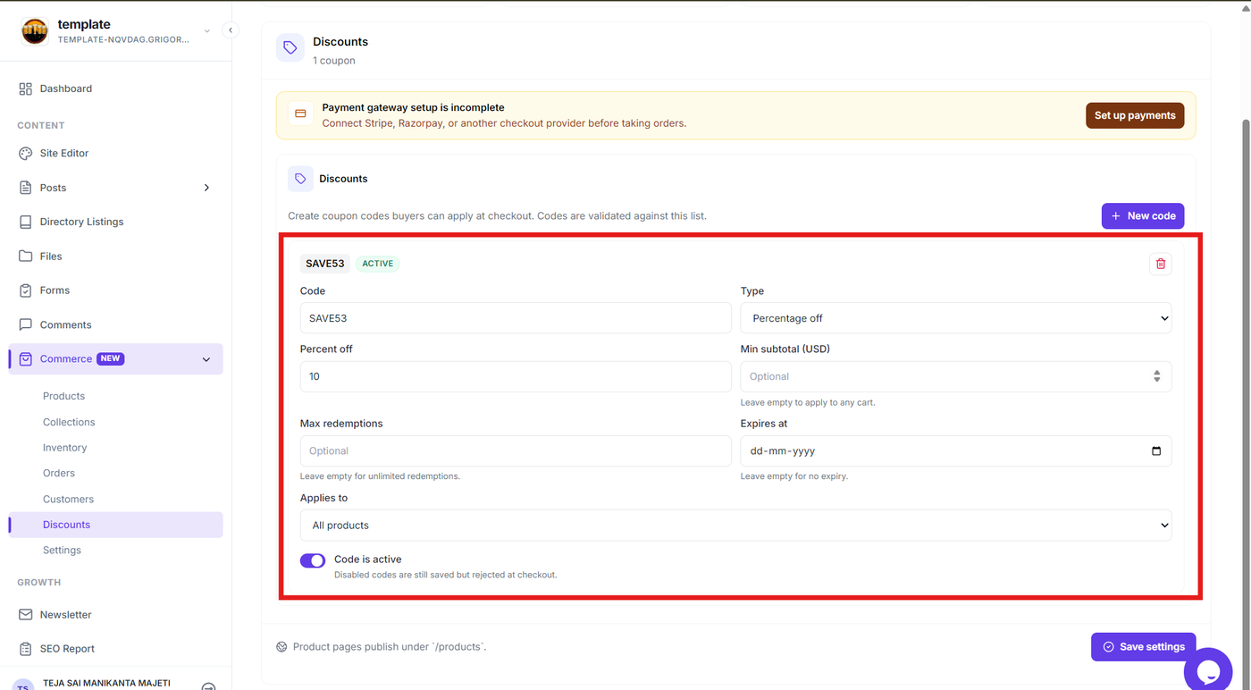Open the Applies to dropdown
The image size is (1251, 690).
coord(735,526)
